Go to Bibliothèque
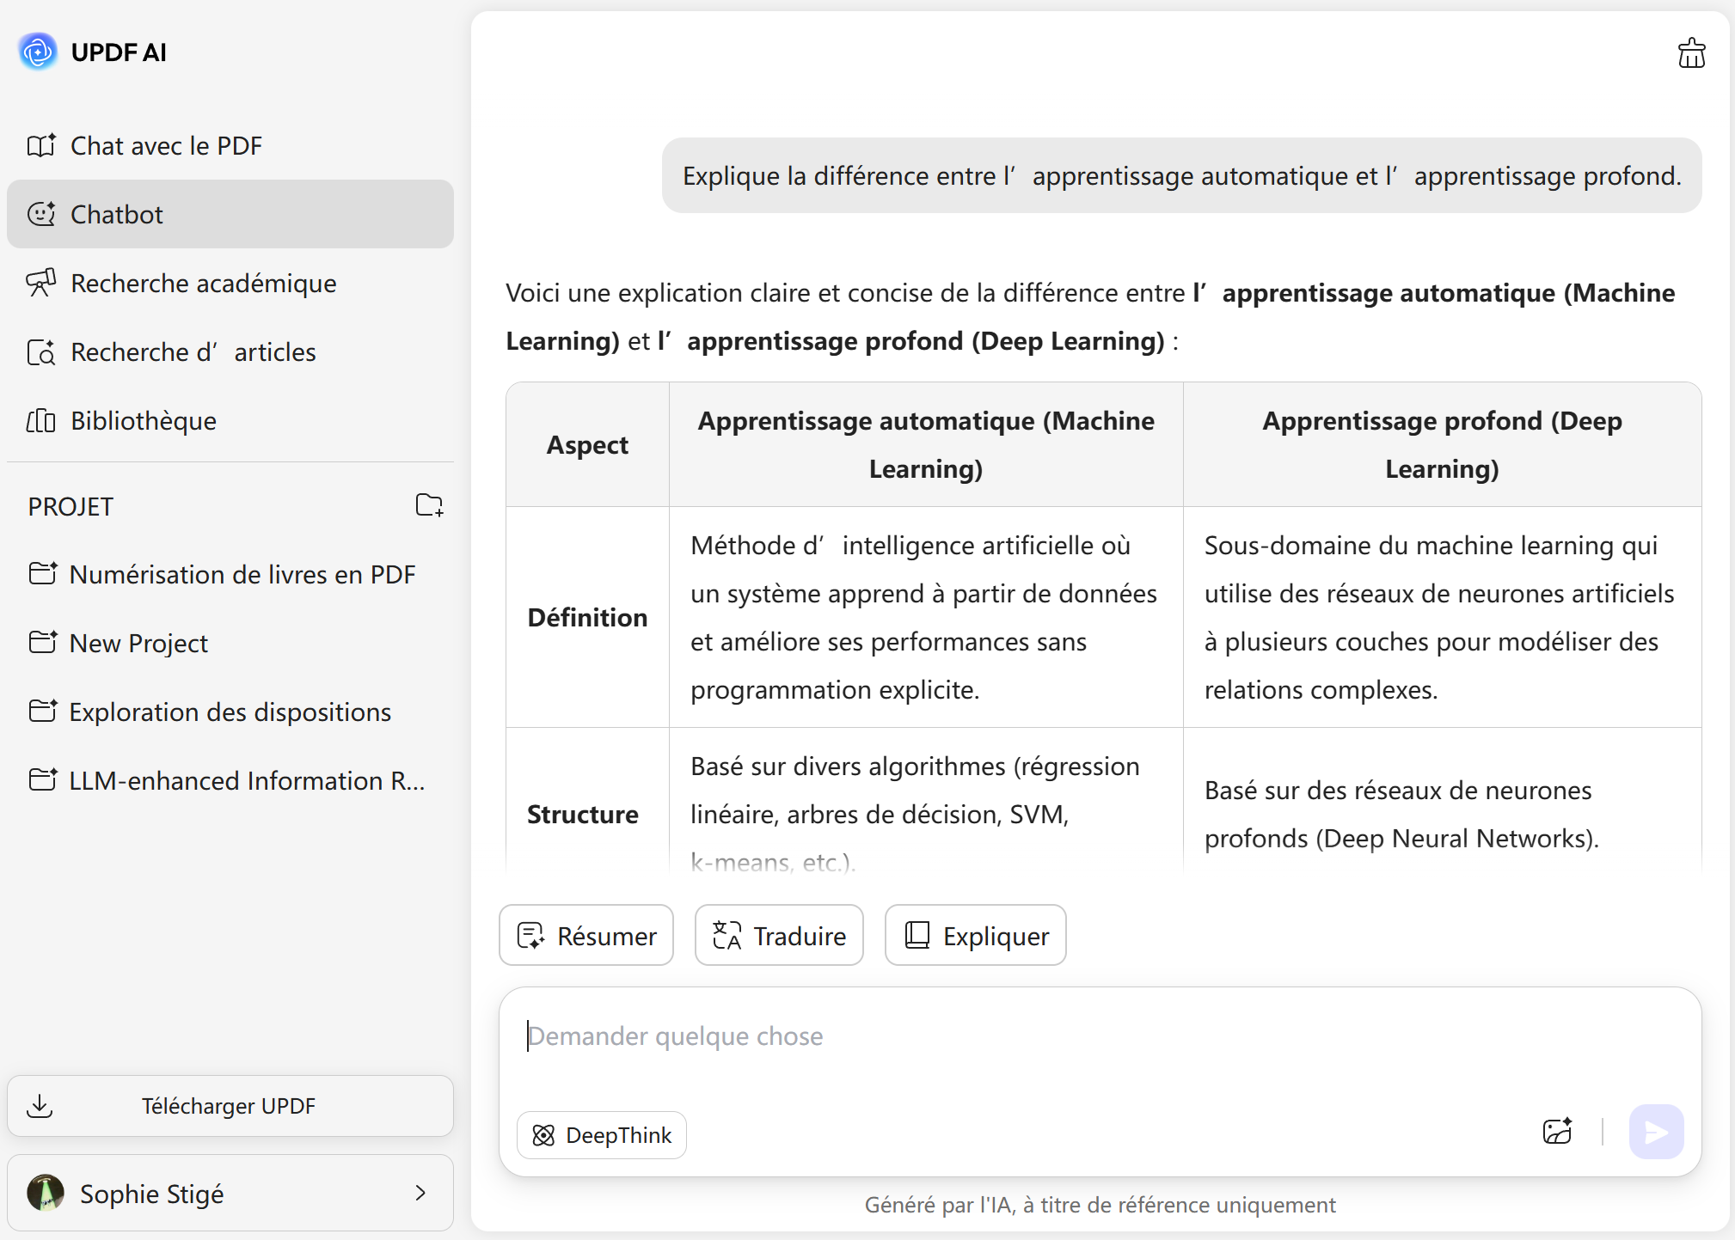The image size is (1735, 1240). (x=143, y=421)
